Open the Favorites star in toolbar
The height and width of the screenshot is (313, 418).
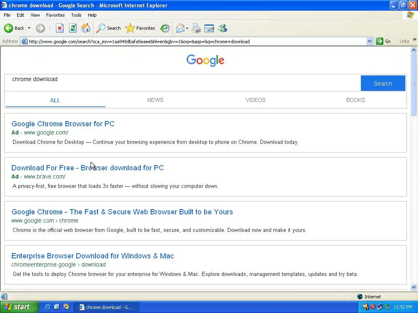pyautogui.click(x=140, y=28)
